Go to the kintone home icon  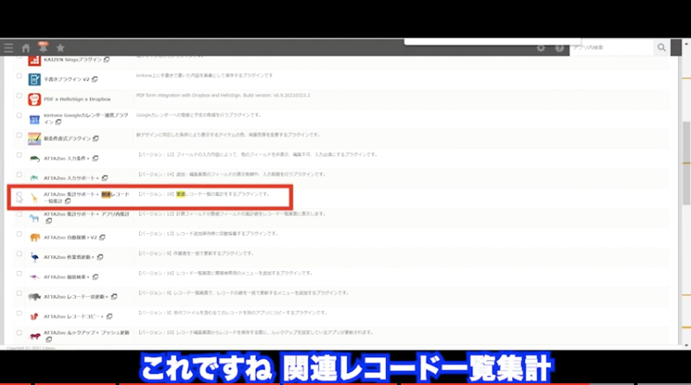pos(26,47)
